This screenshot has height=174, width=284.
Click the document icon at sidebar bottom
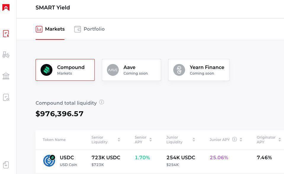click(x=6, y=165)
